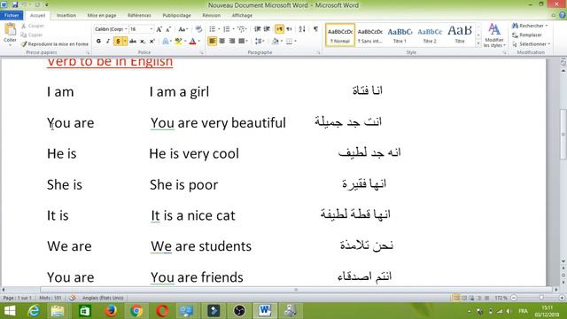Toggle italic formatting
567x319 pixels.
point(108,42)
